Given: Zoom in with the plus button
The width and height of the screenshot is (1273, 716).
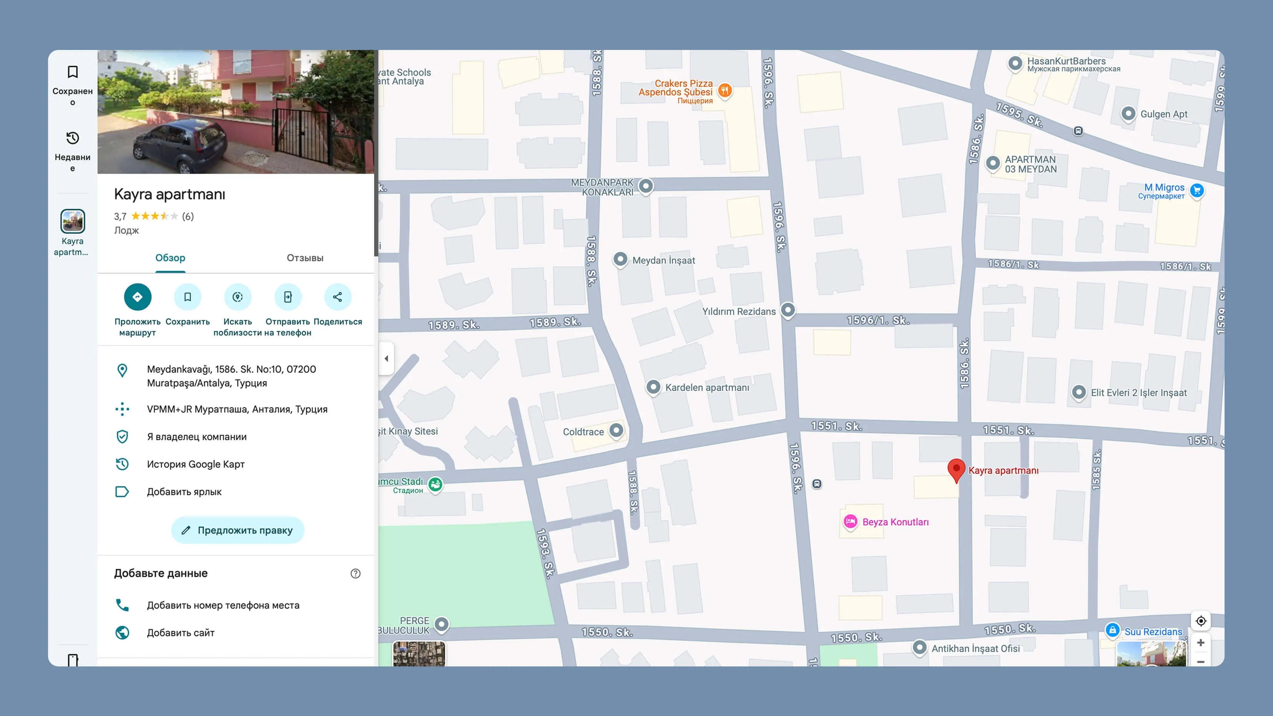Looking at the screenshot, I should point(1201,643).
